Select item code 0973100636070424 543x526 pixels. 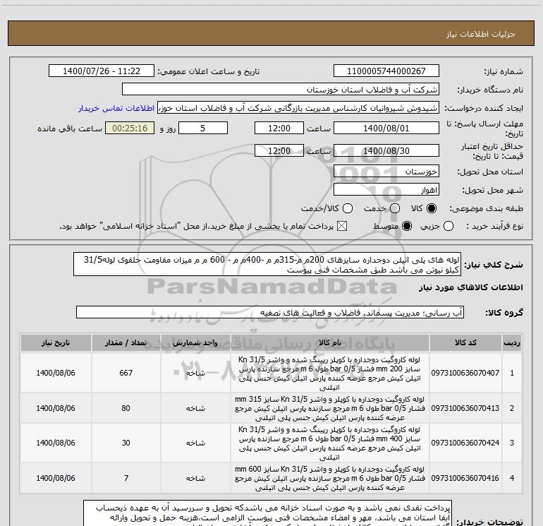465,443
